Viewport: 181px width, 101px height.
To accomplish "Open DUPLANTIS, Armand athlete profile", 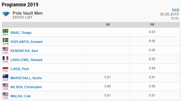I will (26, 42).
